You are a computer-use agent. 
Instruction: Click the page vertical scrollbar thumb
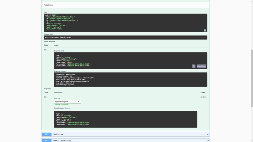[x=252, y=78]
